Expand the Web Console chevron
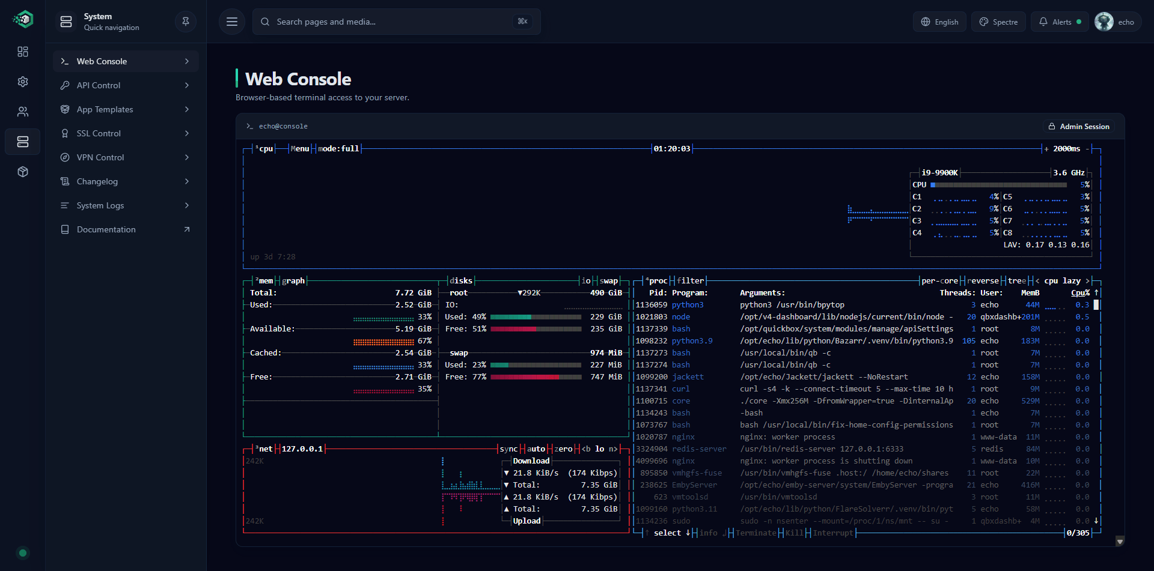The image size is (1154, 571). 187,61
